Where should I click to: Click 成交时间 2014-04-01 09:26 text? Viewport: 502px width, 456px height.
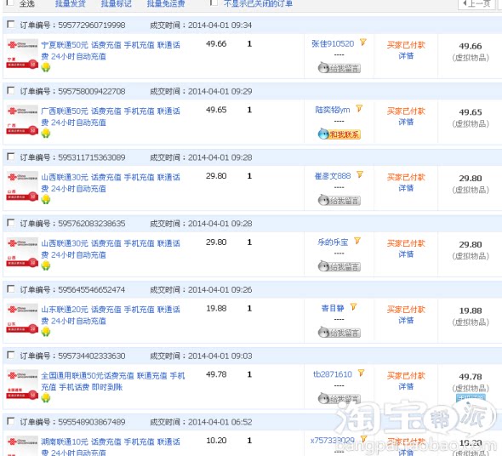pyautogui.click(x=201, y=290)
